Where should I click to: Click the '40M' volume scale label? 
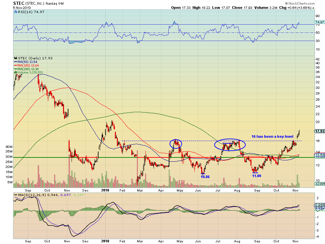click(x=9, y=147)
